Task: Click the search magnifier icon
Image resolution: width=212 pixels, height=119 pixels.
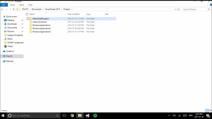Action: point(209,9)
